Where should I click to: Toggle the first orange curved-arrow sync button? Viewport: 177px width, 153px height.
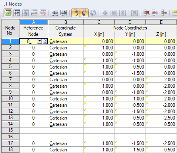(76, 13)
